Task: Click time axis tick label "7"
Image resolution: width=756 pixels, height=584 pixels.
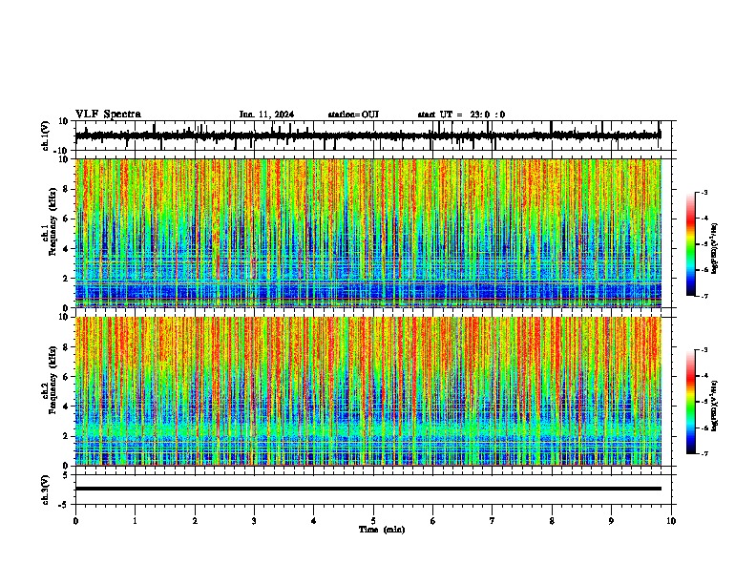Action: 493,521
